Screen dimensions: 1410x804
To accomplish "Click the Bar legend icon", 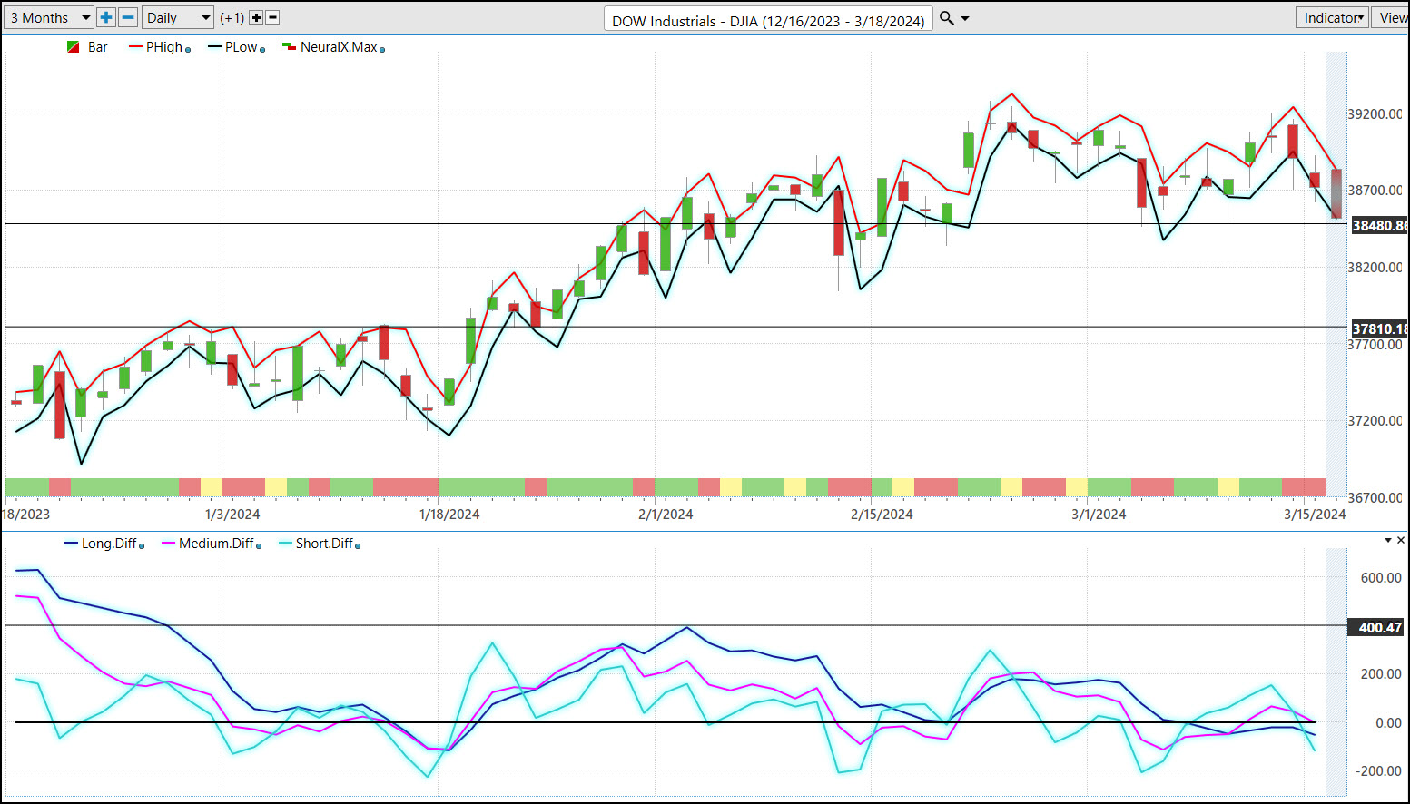I will click(73, 47).
